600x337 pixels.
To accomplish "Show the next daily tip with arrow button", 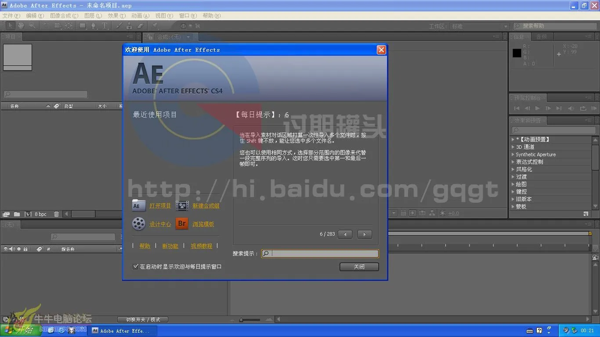I will click(364, 234).
